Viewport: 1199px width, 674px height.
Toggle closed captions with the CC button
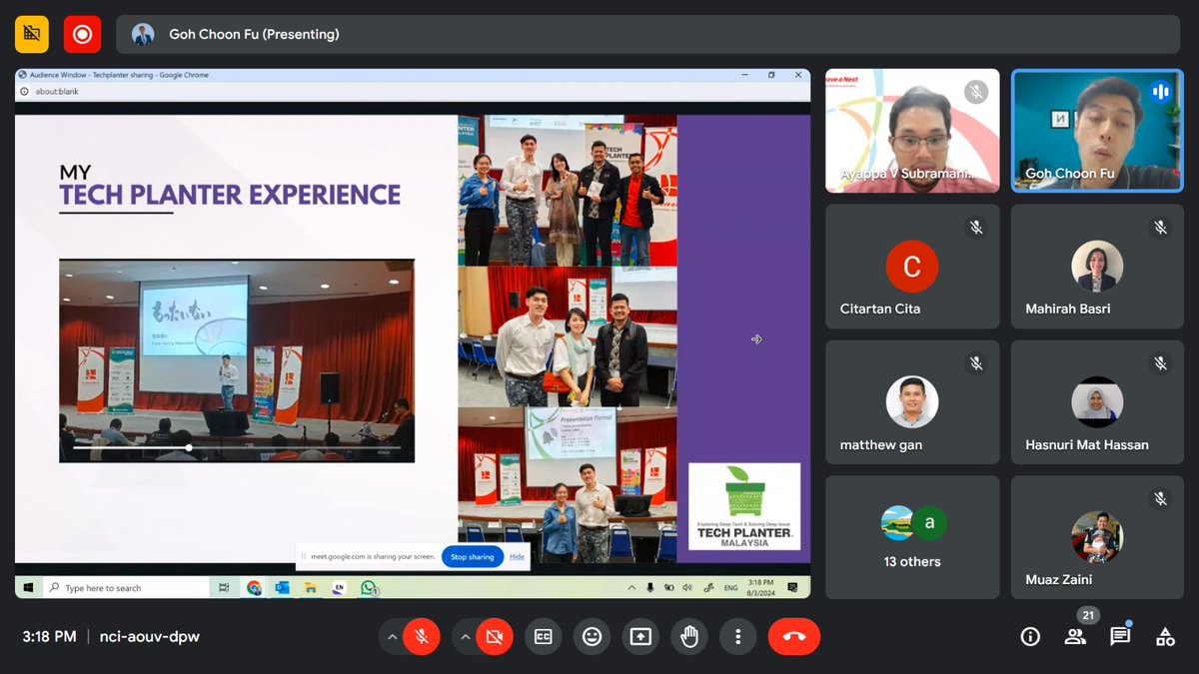pos(544,636)
